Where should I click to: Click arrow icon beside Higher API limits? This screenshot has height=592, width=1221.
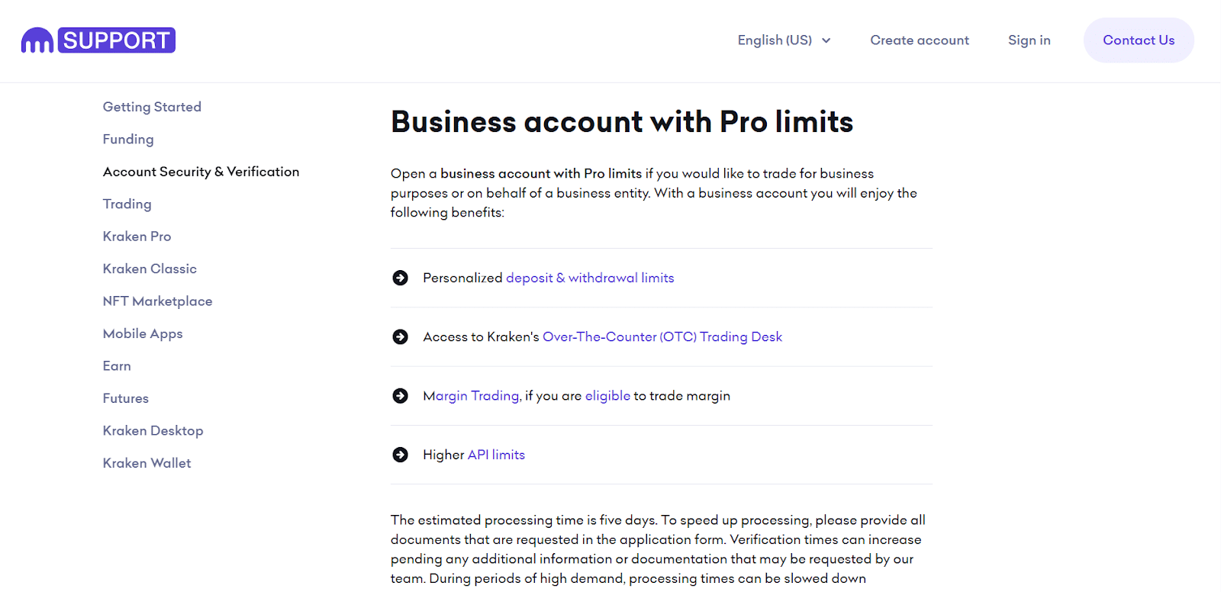tap(400, 455)
